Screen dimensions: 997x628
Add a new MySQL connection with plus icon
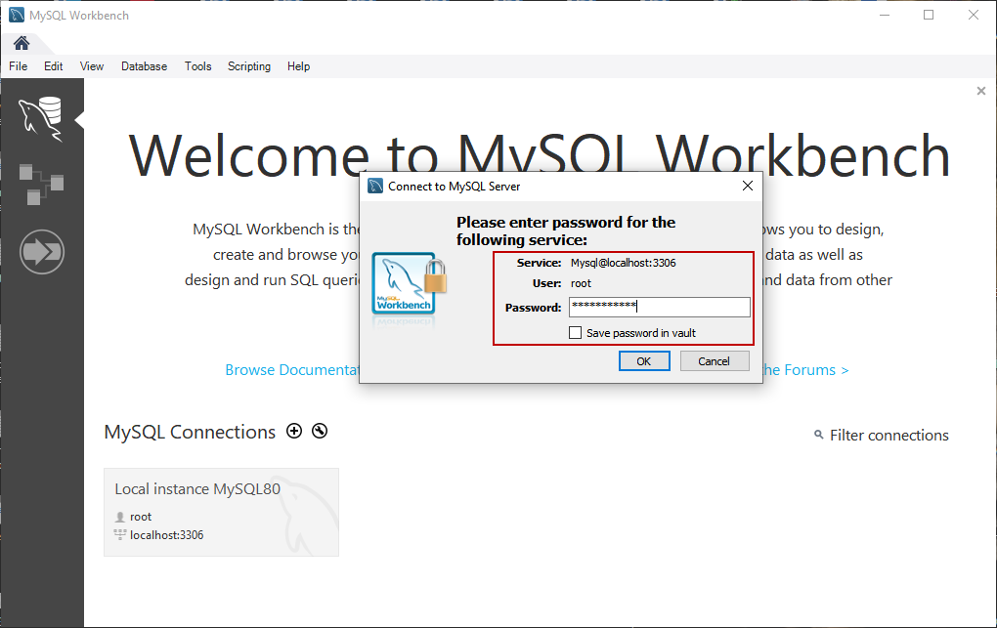(294, 431)
